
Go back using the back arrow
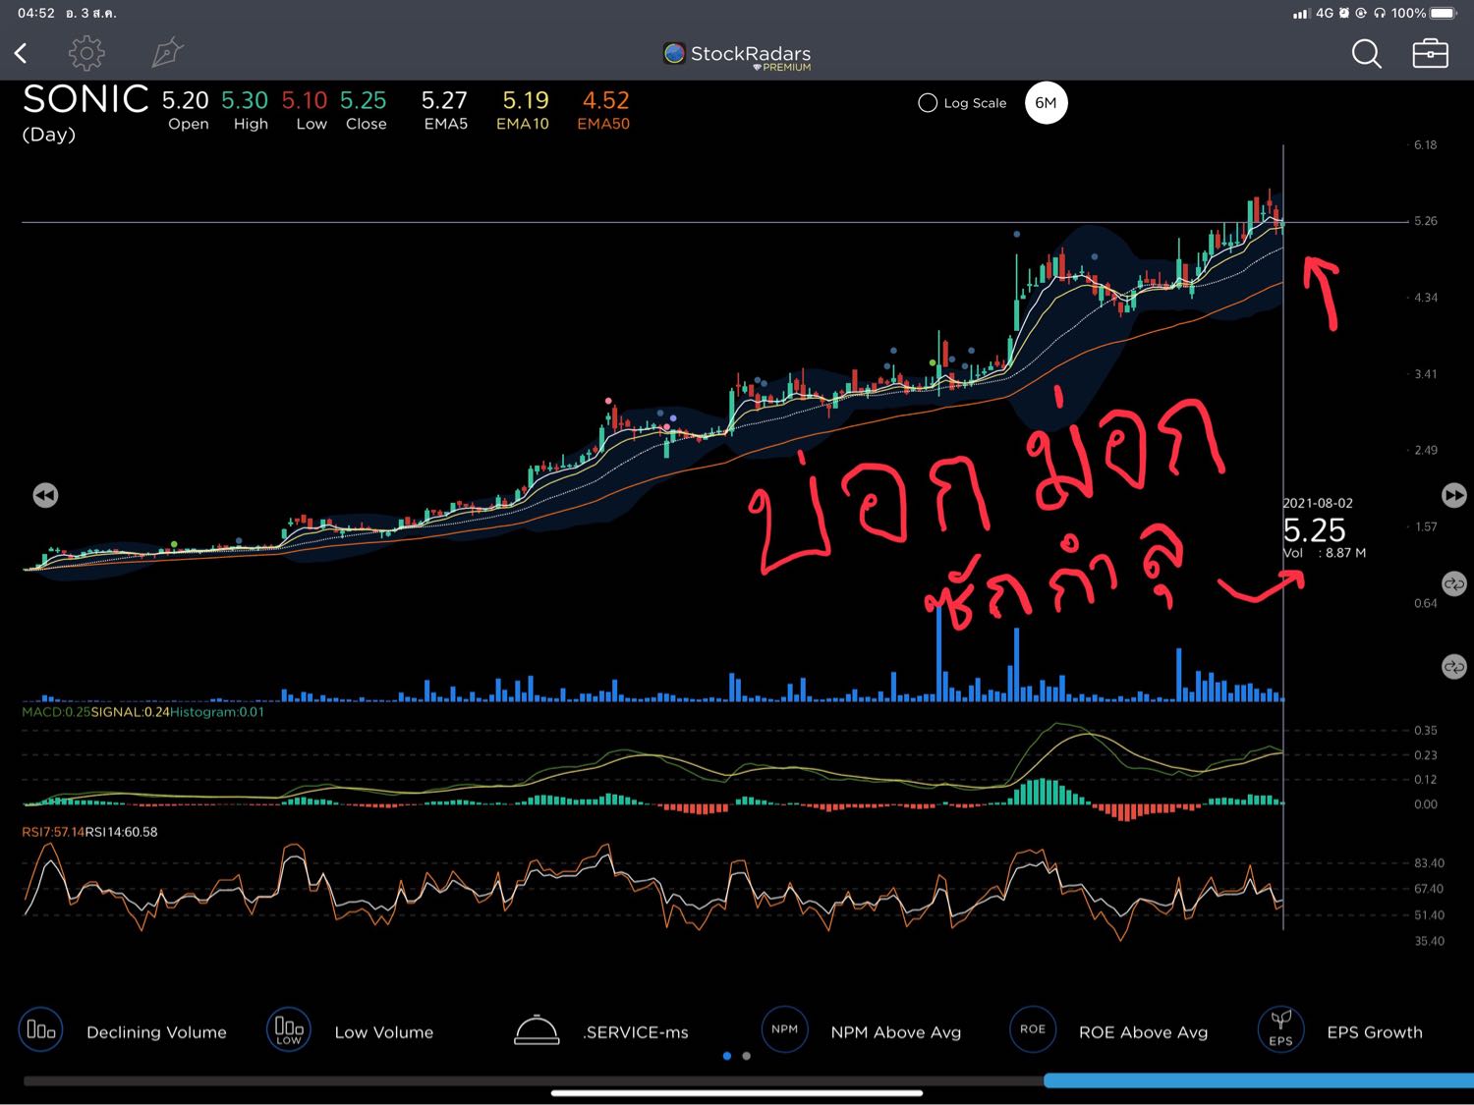[x=21, y=53]
